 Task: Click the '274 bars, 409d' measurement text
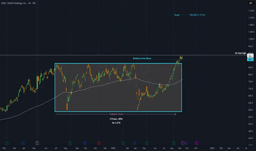coord(116,119)
